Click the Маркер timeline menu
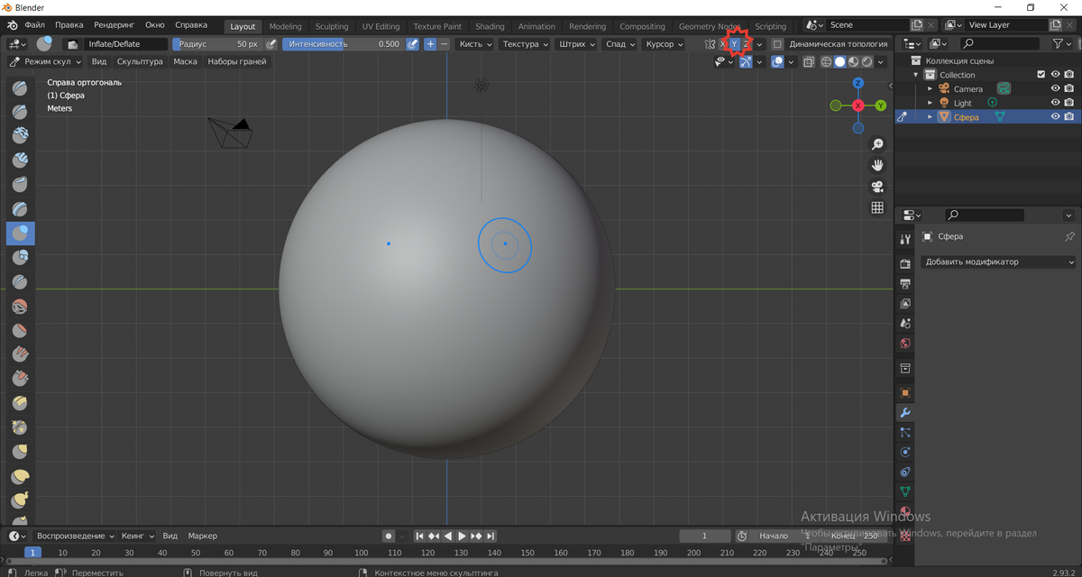The image size is (1082, 577). (x=203, y=536)
